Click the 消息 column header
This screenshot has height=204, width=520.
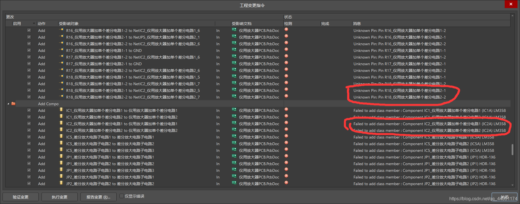click(x=431, y=24)
